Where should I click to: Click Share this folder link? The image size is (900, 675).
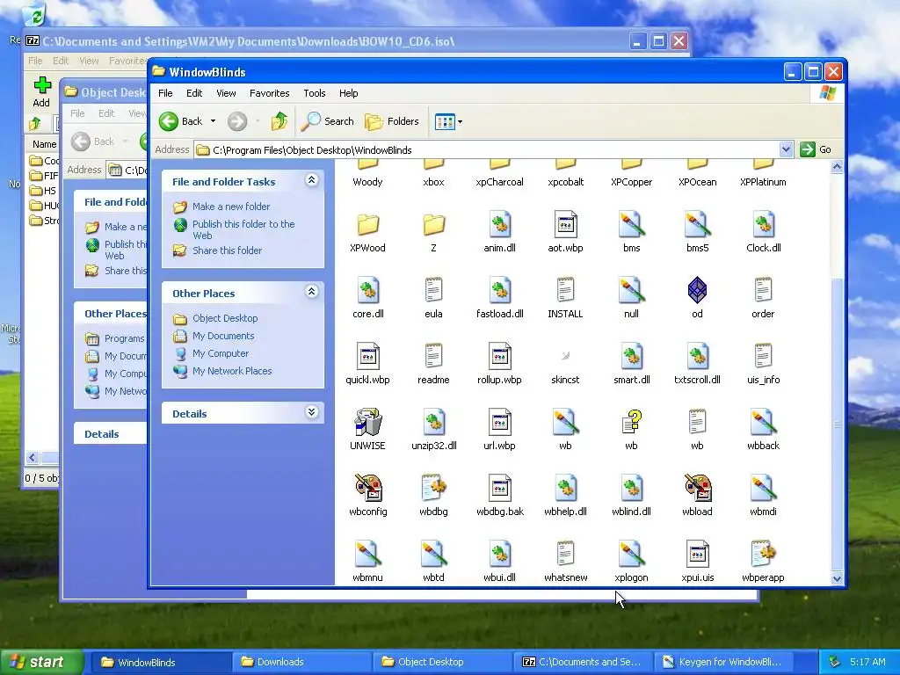[227, 250]
